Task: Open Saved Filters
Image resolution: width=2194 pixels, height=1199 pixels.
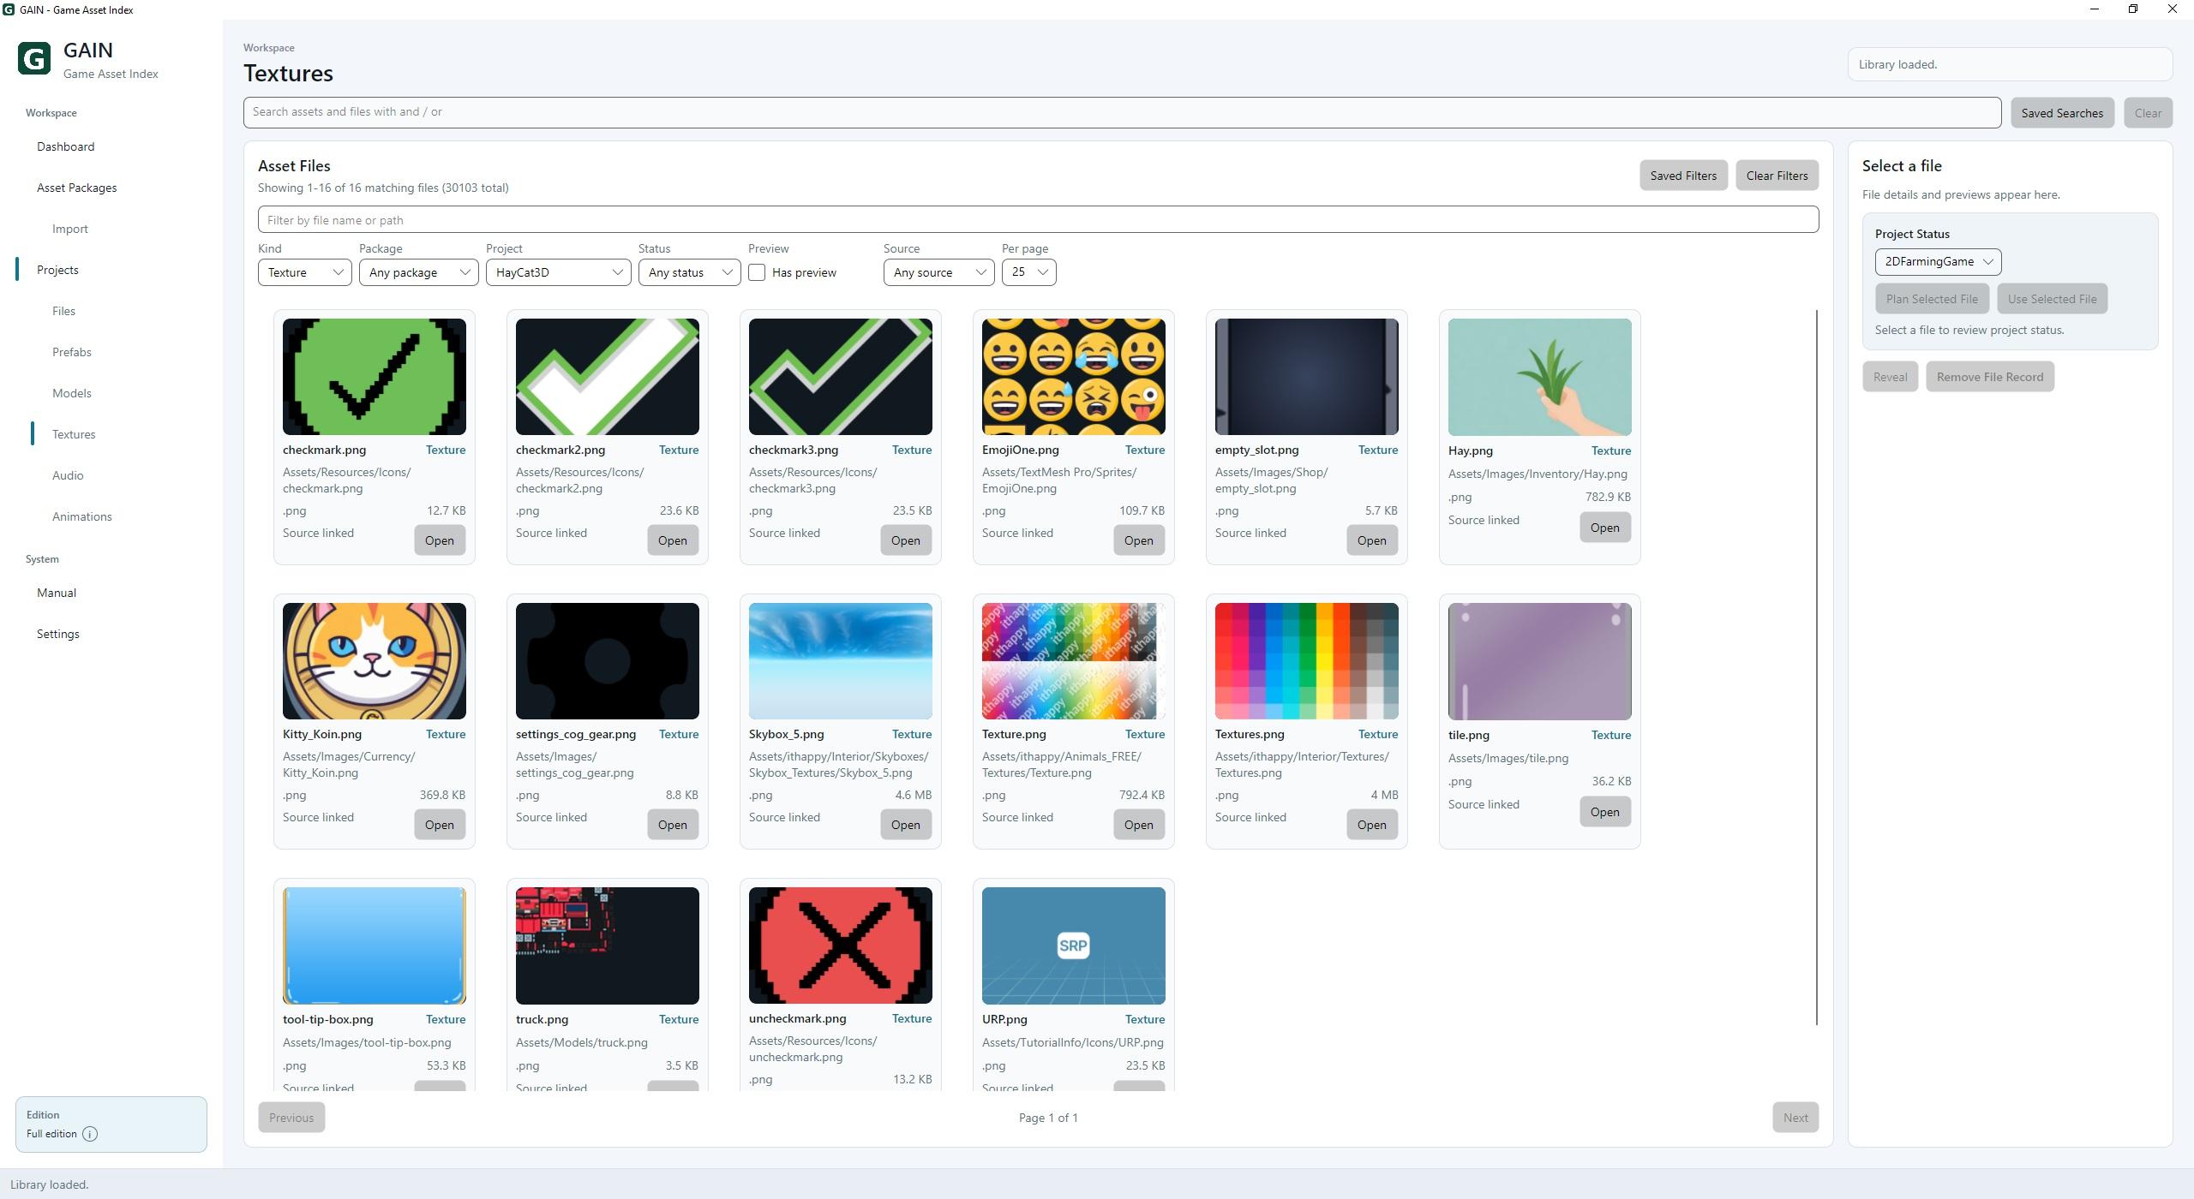Action: pos(1683,176)
